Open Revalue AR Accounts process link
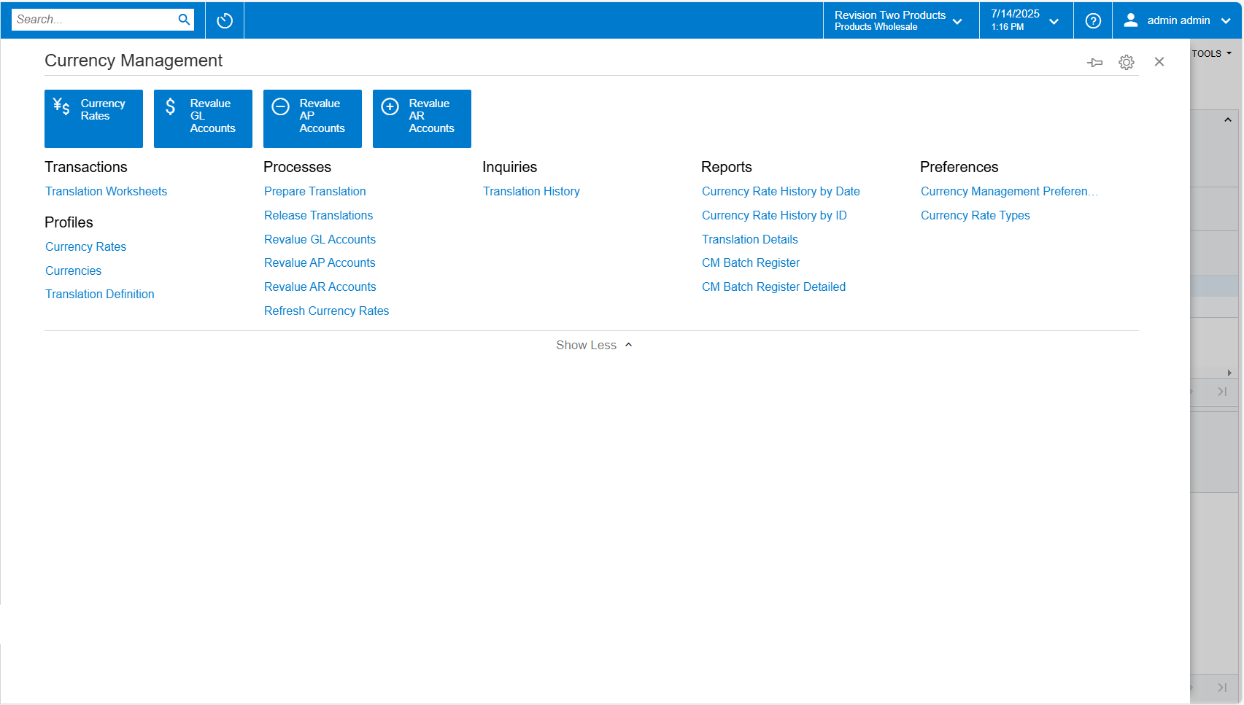The width and height of the screenshot is (1244, 705). click(x=320, y=287)
